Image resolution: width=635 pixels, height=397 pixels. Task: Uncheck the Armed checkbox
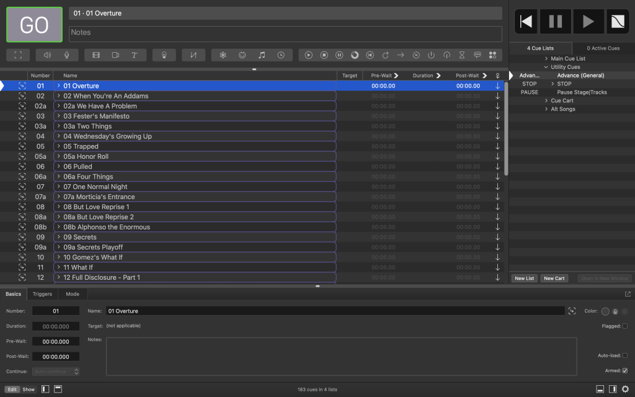pos(625,371)
